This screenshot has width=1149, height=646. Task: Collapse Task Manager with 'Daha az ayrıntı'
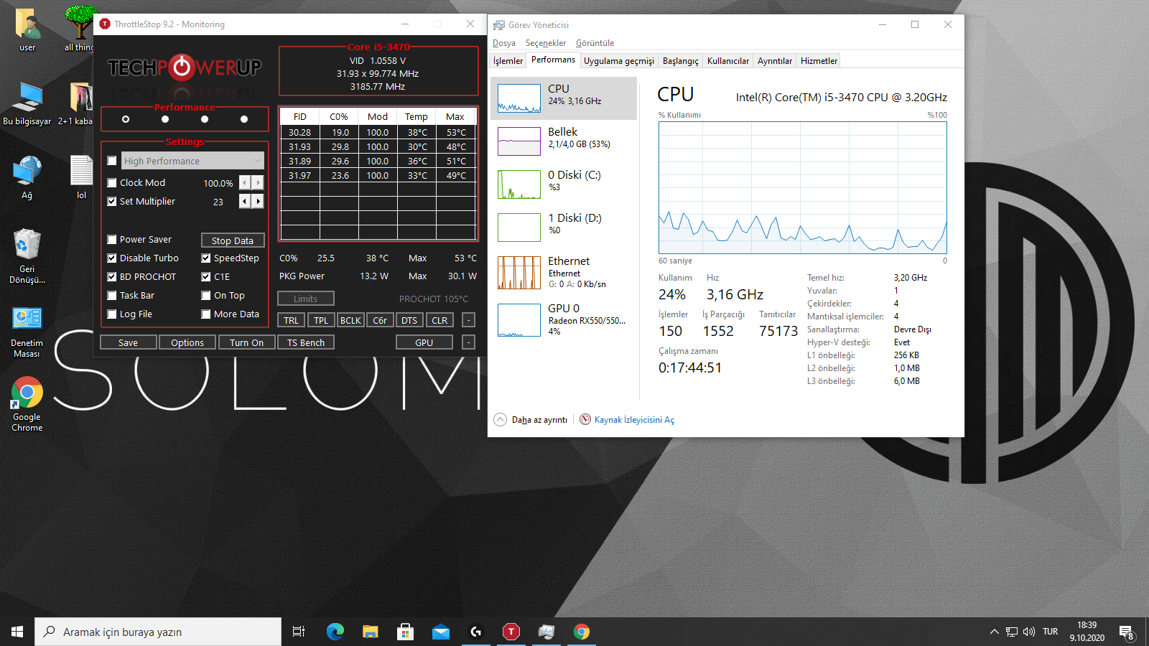pyautogui.click(x=531, y=420)
